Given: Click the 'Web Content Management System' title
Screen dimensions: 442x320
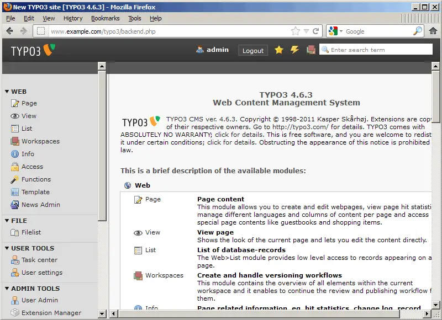Looking at the screenshot, I should [286, 103].
